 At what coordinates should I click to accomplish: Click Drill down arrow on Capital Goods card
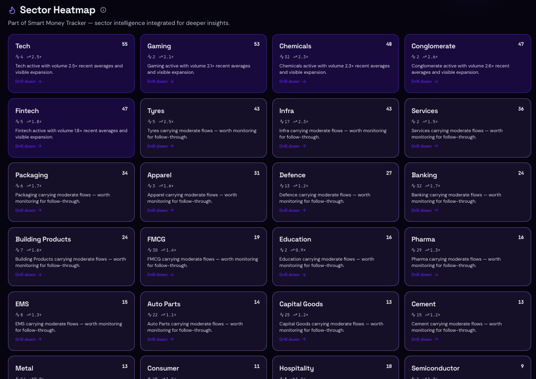[304, 339]
